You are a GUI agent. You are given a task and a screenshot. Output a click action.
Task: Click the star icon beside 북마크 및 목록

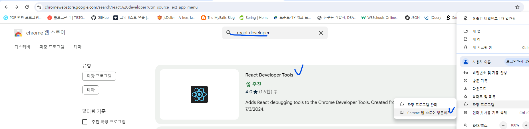click(x=465, y=96)
